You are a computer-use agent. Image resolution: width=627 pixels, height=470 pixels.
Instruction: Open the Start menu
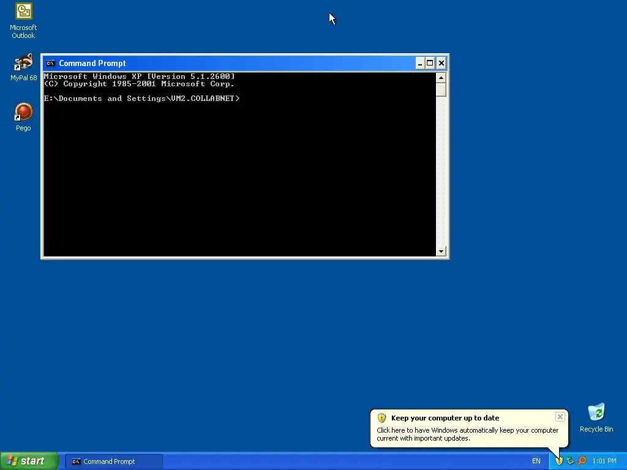(x=29, y=461)
